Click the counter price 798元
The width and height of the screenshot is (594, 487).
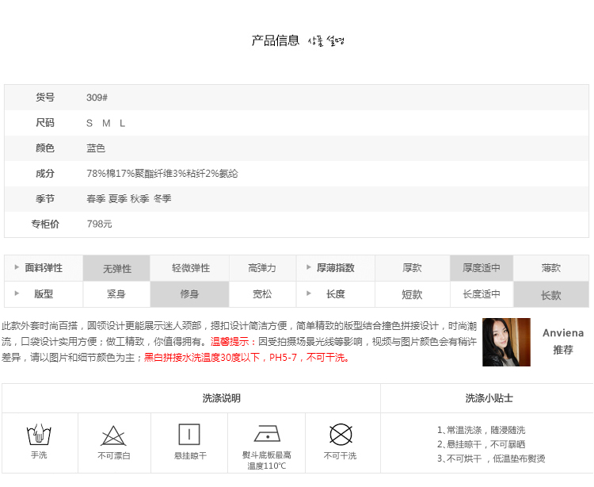(x=99, y=224)
